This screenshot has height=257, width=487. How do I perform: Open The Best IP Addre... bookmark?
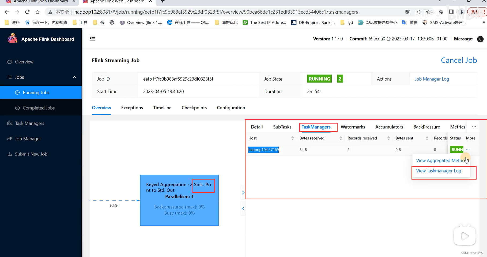coord(265,23)
